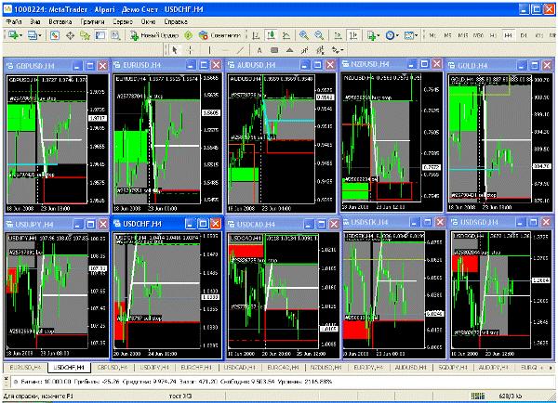Click the Новый Ордер button
Screen dimensions: 558x403
pos(154,35)
